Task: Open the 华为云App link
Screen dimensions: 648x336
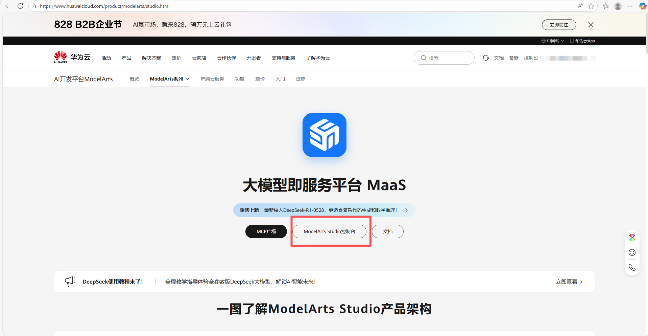Action: [x=582, y=41]
